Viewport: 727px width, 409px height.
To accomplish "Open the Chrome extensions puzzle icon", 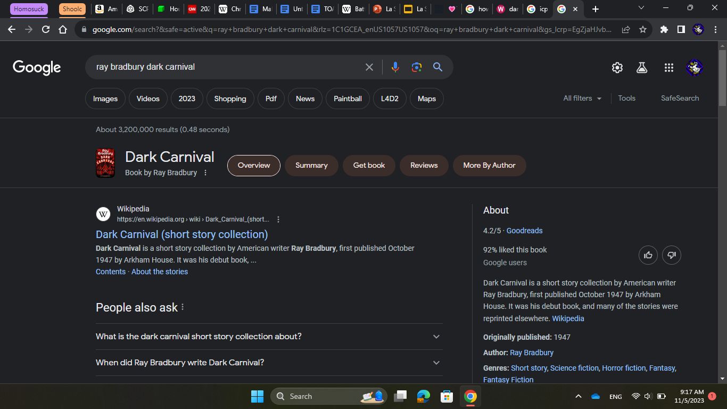I will [664, 30].
